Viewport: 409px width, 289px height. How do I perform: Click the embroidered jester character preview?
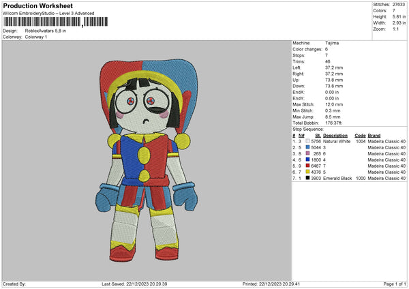click(147, 160)
